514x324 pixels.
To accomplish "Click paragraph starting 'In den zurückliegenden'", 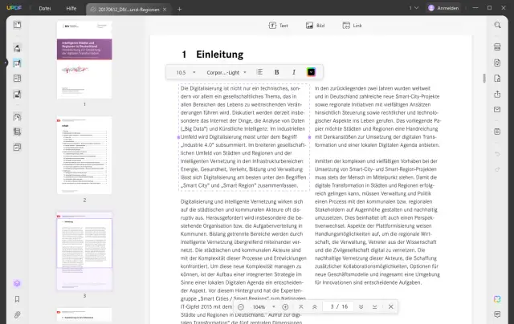I will [377, 116].
